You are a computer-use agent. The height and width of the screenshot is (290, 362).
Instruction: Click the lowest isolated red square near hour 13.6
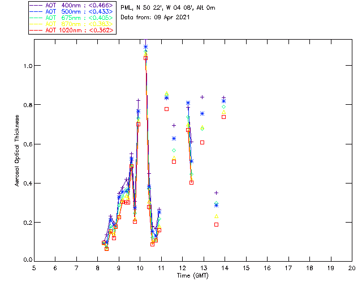point(216,224)
